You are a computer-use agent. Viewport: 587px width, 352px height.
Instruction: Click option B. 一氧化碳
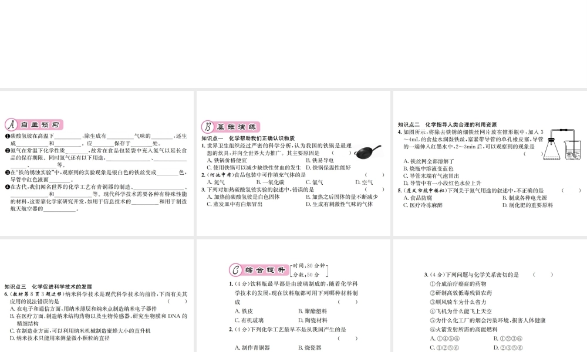[x=270, y=182]
